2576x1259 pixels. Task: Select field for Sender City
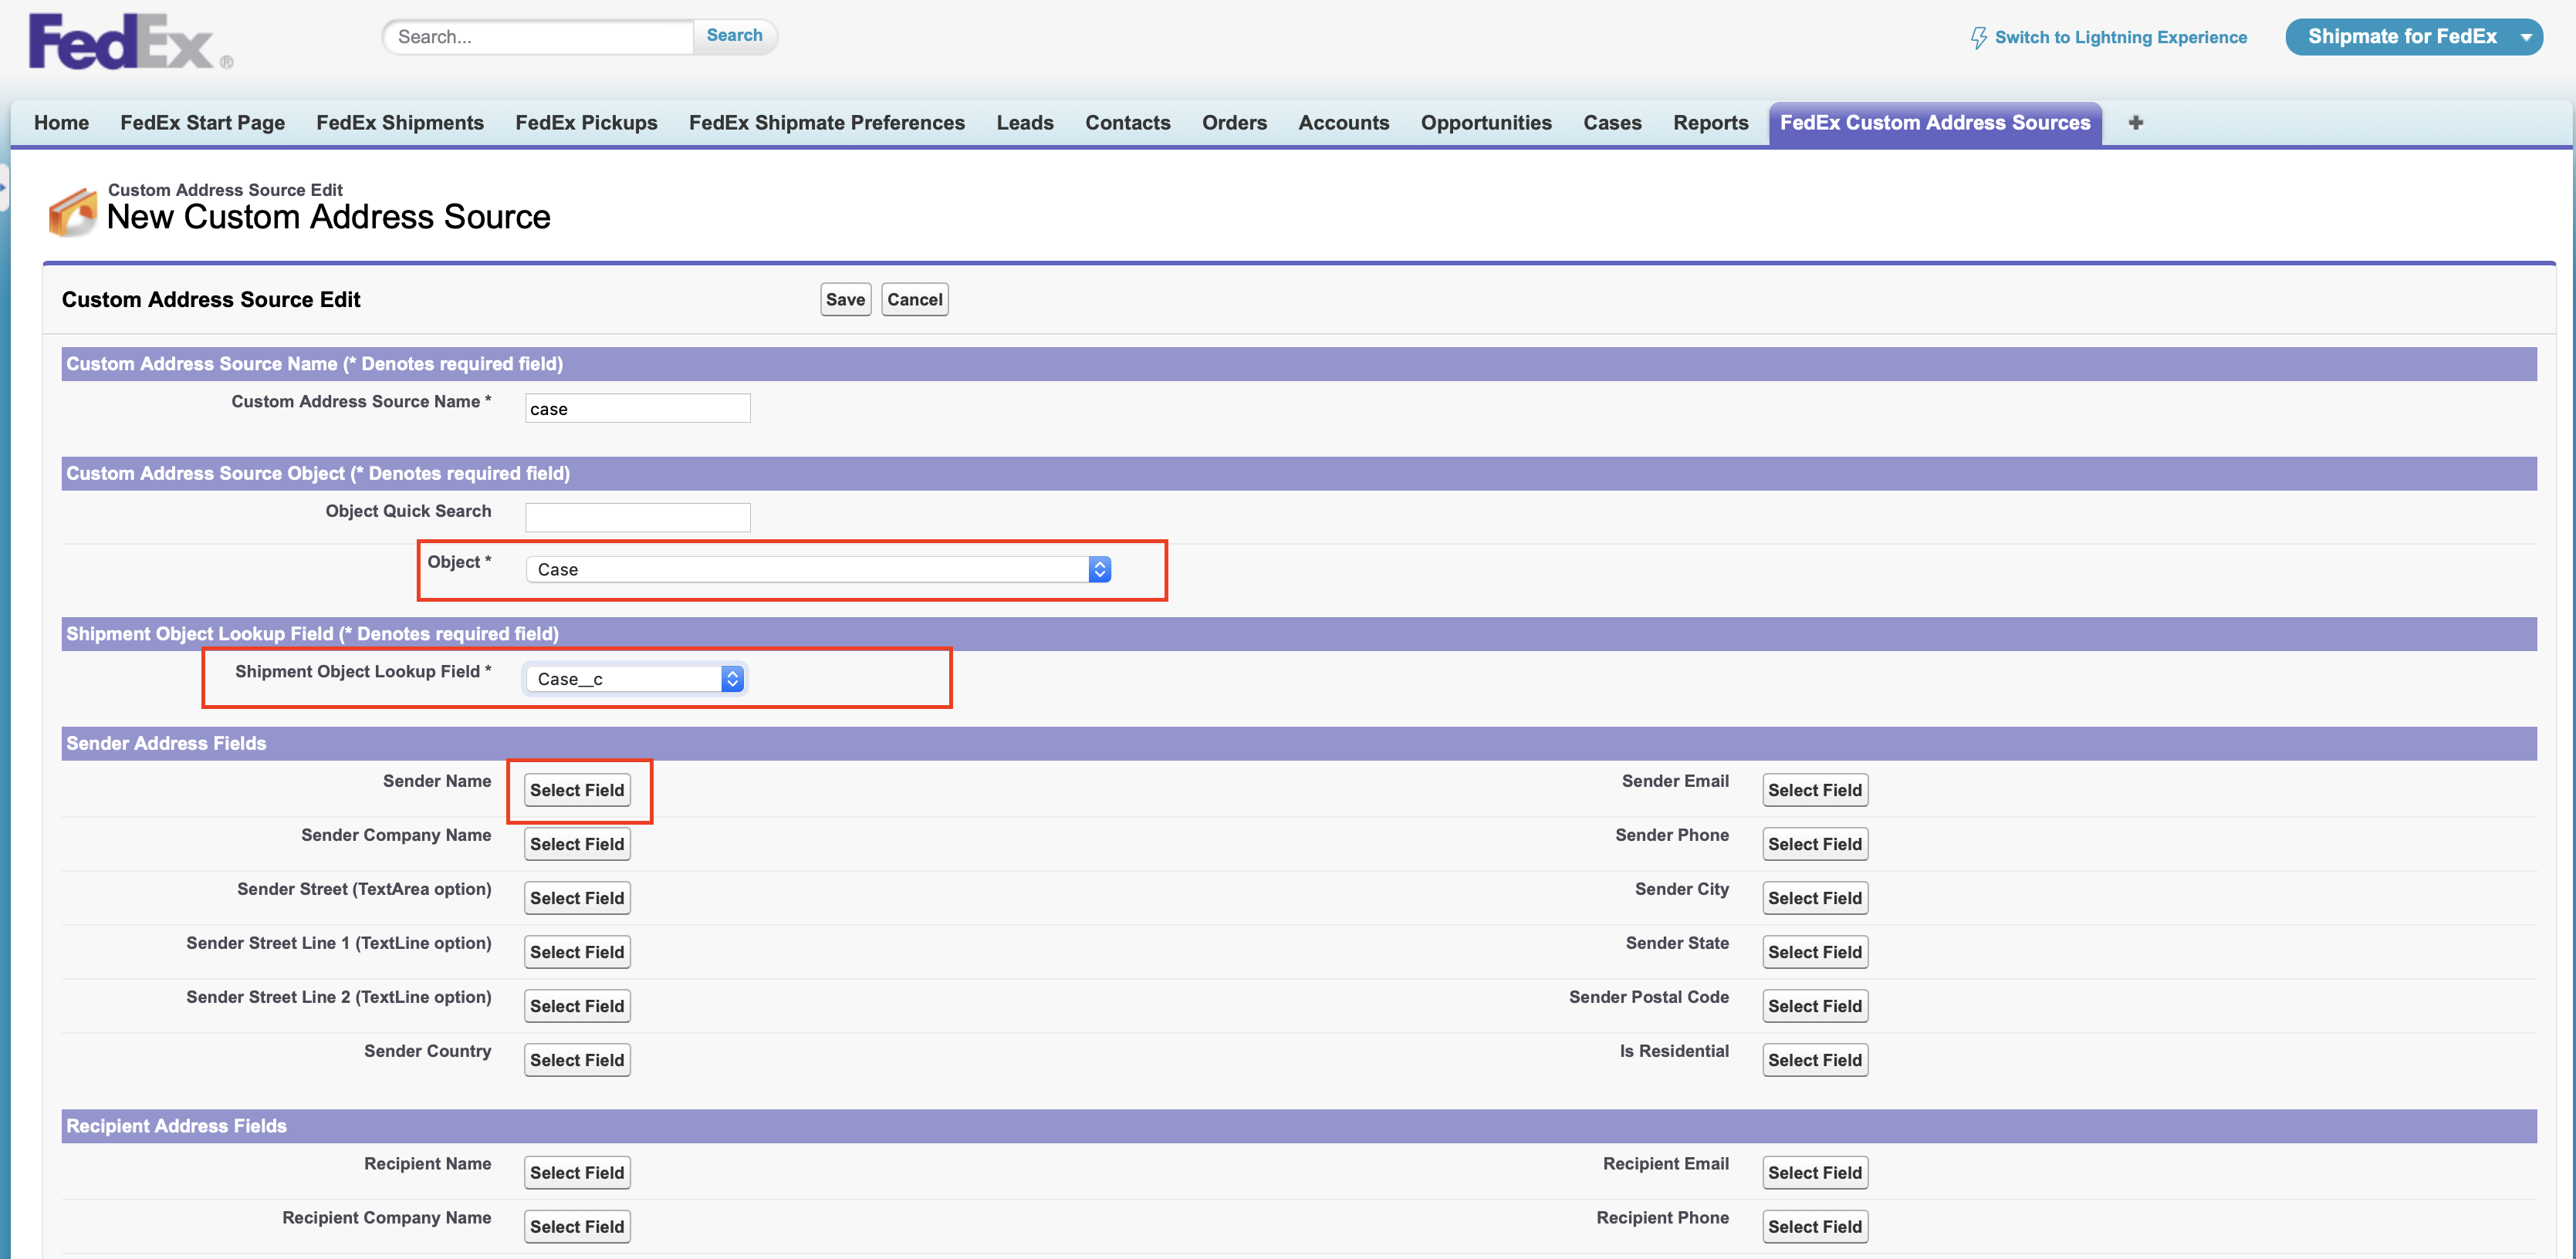[1815, 898]
